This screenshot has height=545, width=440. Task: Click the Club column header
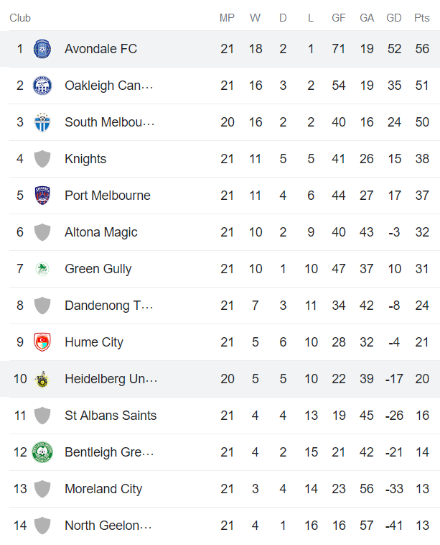20,18
